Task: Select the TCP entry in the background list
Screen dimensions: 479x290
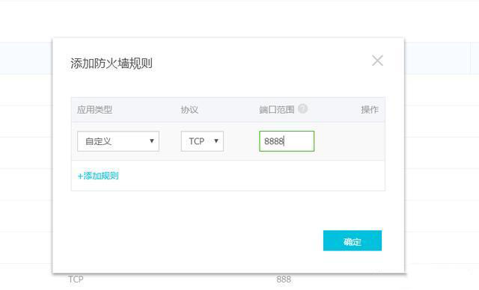Action: tap(76, 279)
